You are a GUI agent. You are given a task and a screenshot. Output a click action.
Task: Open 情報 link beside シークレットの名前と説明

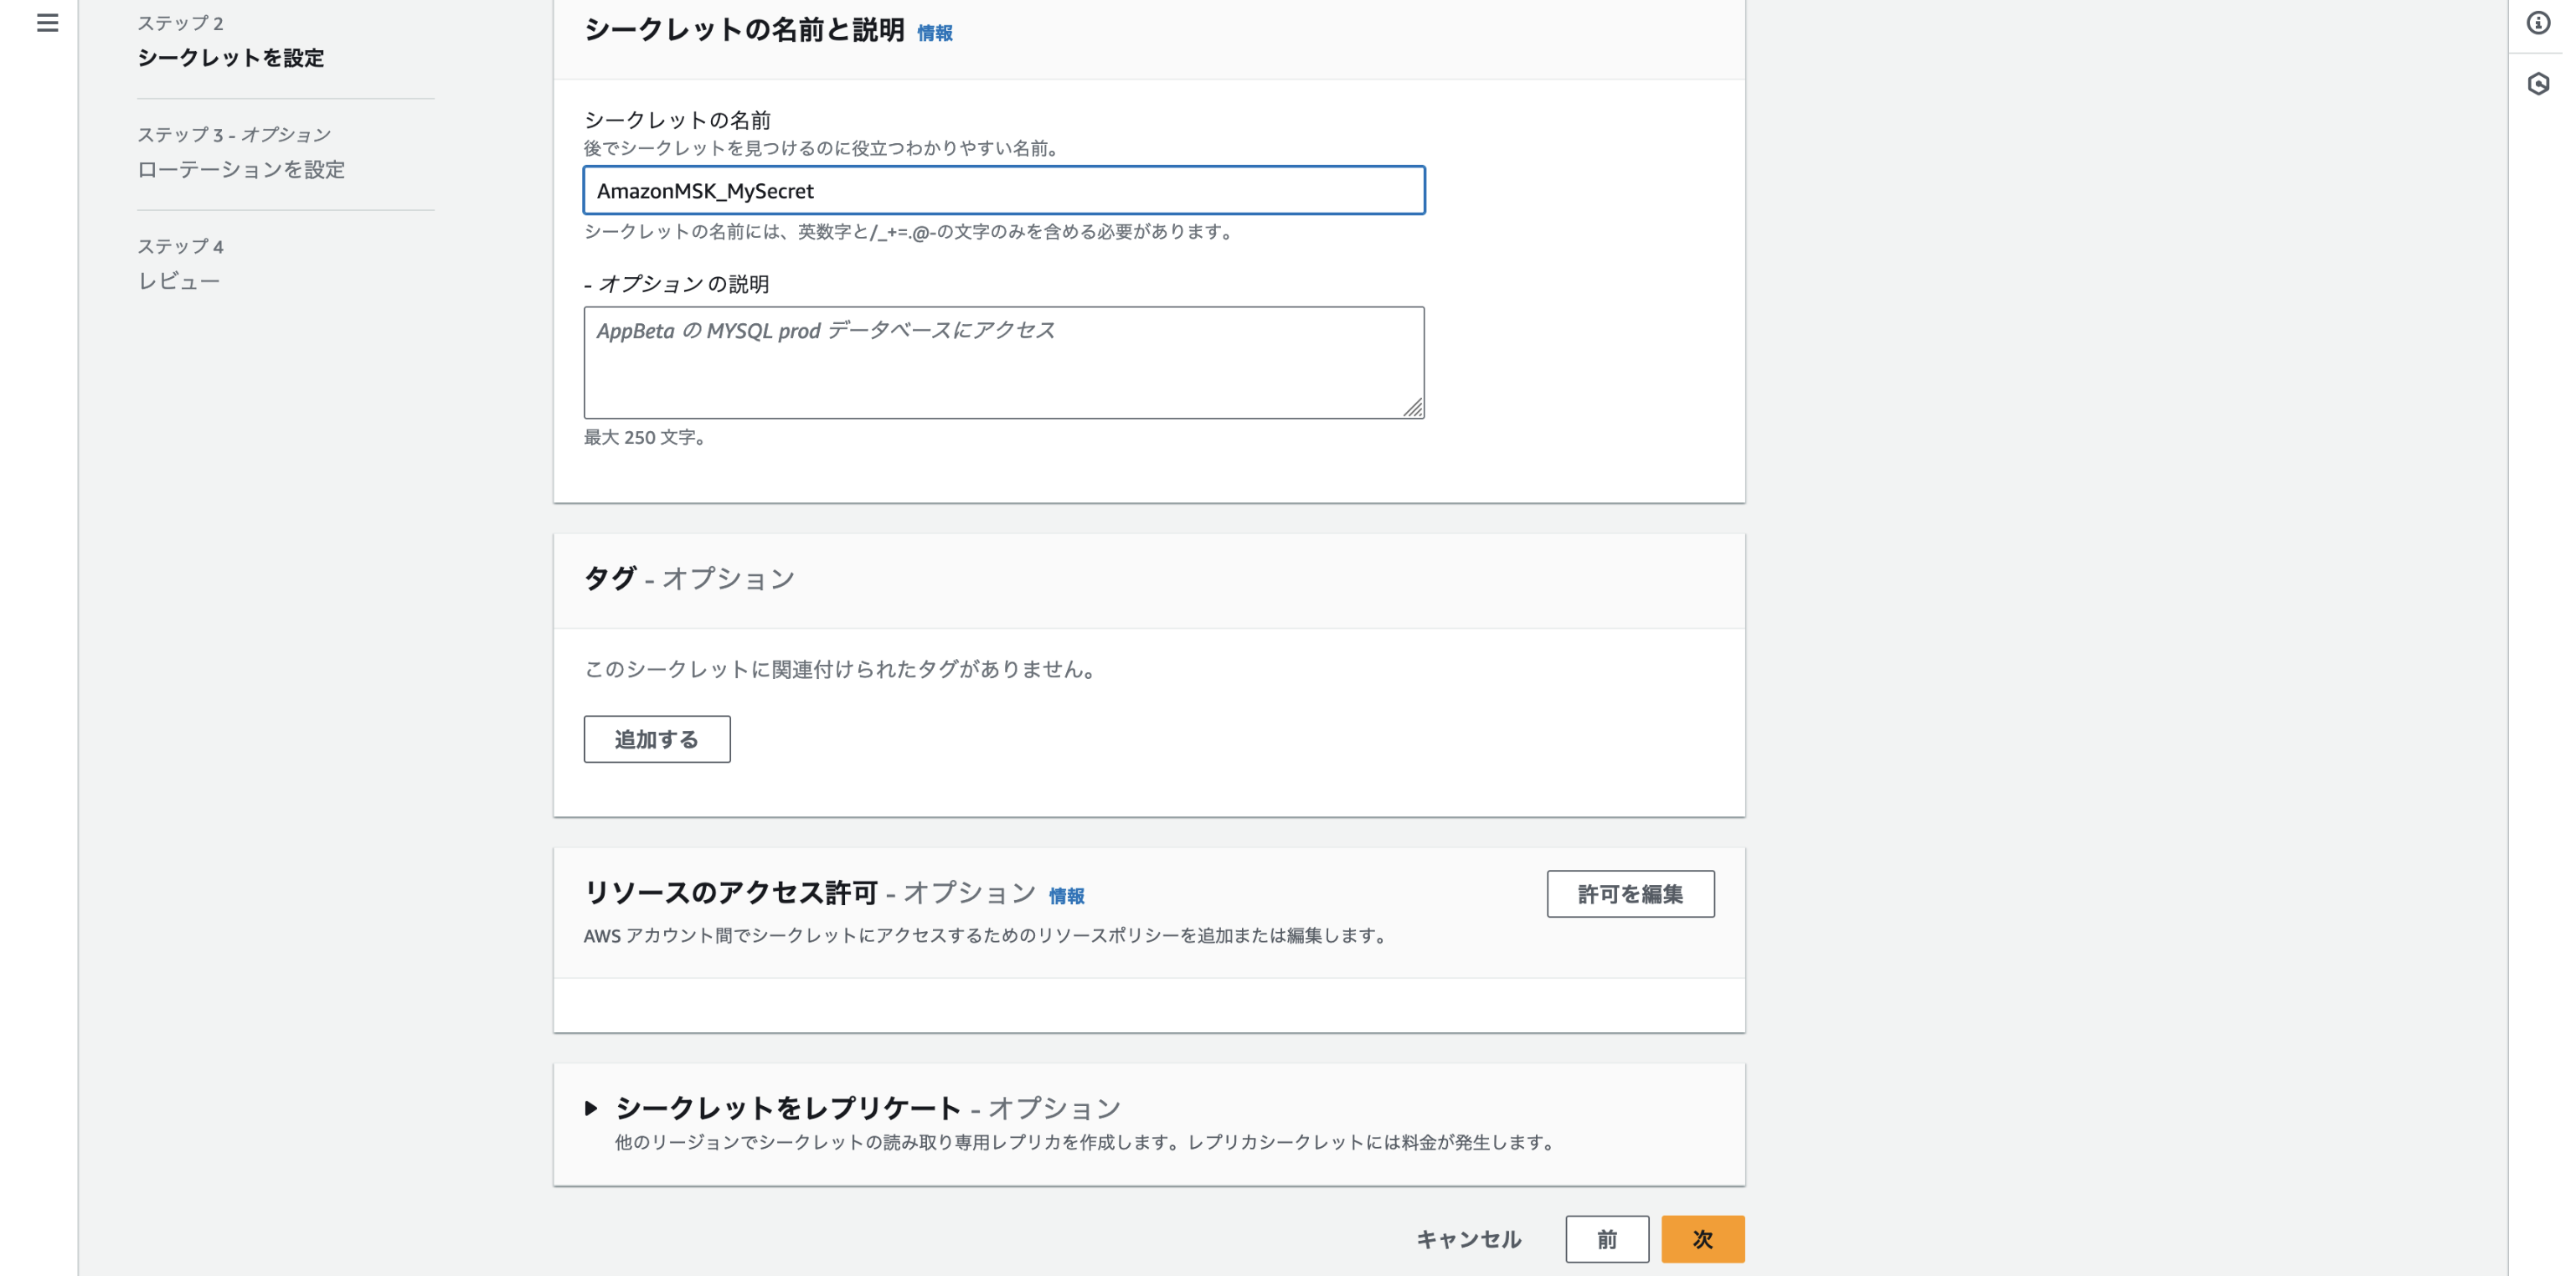click(x=934, y=34)
